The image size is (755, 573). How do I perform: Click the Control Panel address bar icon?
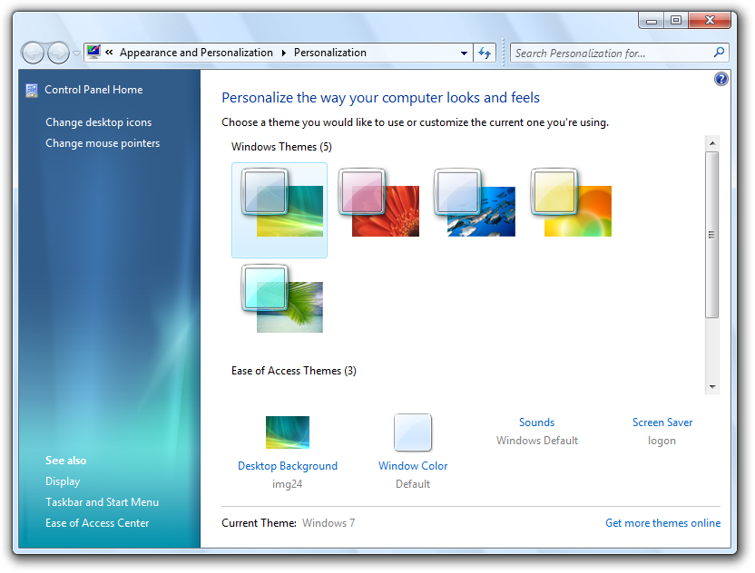(93, 52)
